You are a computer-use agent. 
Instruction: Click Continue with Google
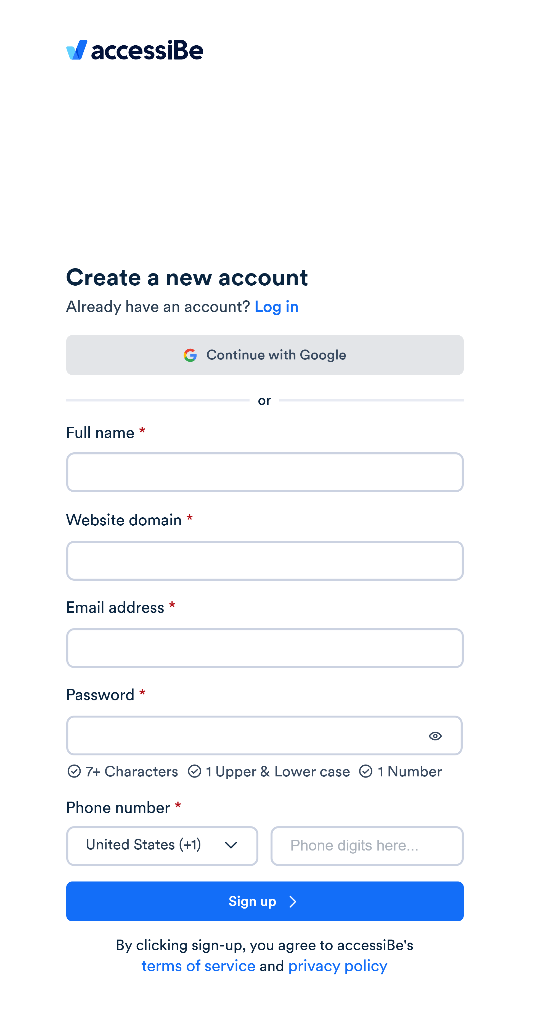pos(265,355)
